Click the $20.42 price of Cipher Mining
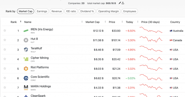Image resolution: width=185 pixels, height=97 pixels. (116, 59)
